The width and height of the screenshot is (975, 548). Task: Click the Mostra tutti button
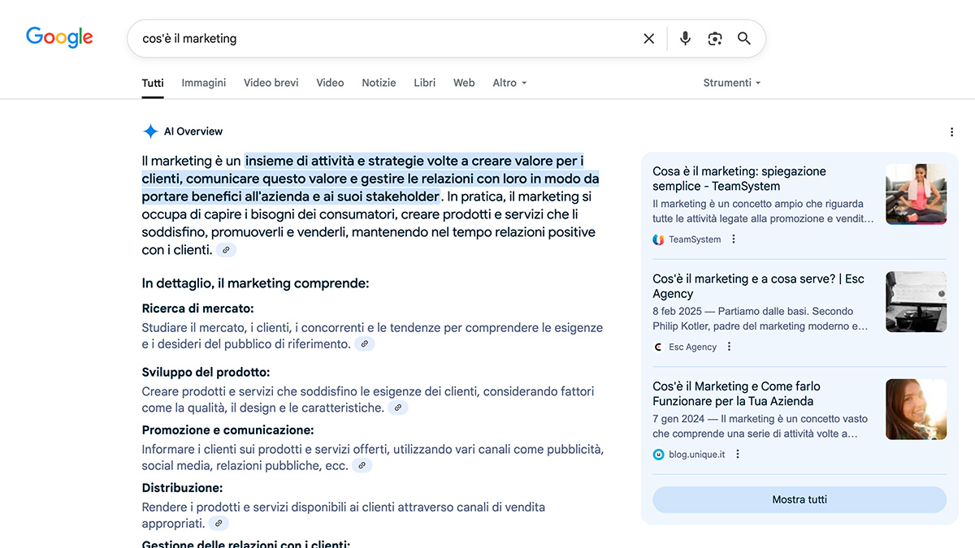(x=799, y=499)
